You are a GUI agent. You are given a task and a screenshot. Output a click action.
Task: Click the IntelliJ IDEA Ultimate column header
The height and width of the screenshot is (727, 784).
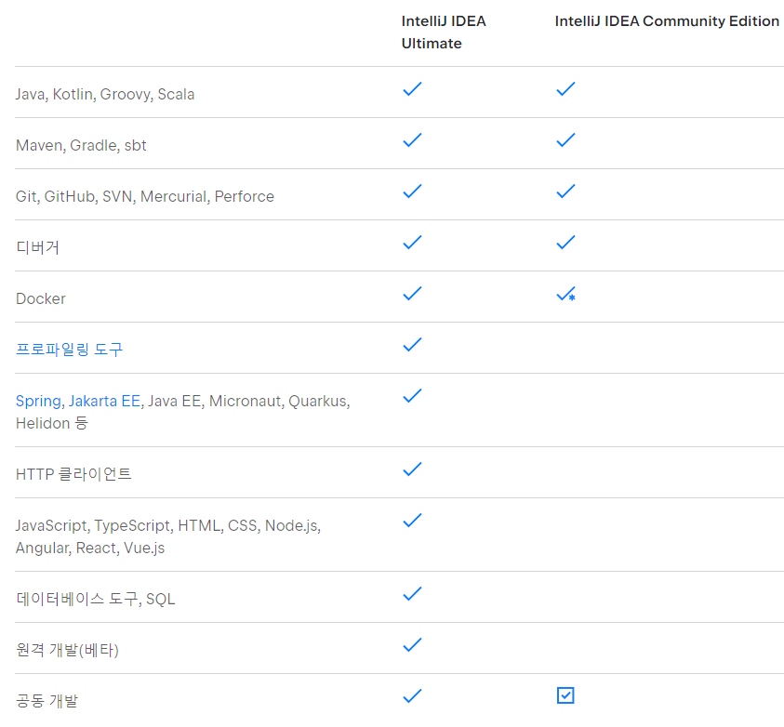[x=444, y=33]
